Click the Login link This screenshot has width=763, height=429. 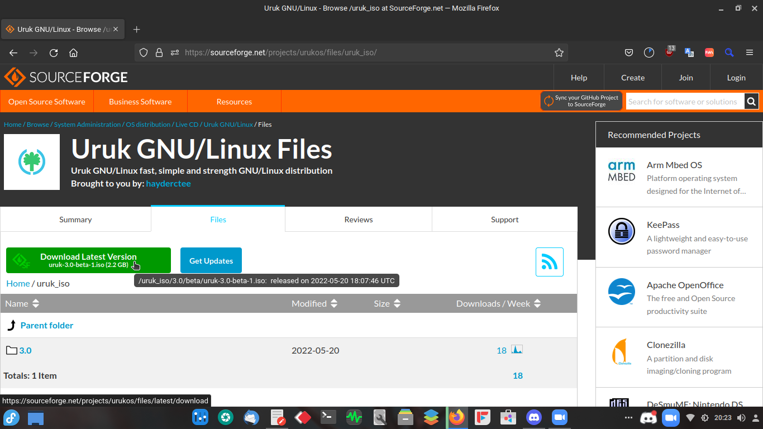tap(736, 78)
